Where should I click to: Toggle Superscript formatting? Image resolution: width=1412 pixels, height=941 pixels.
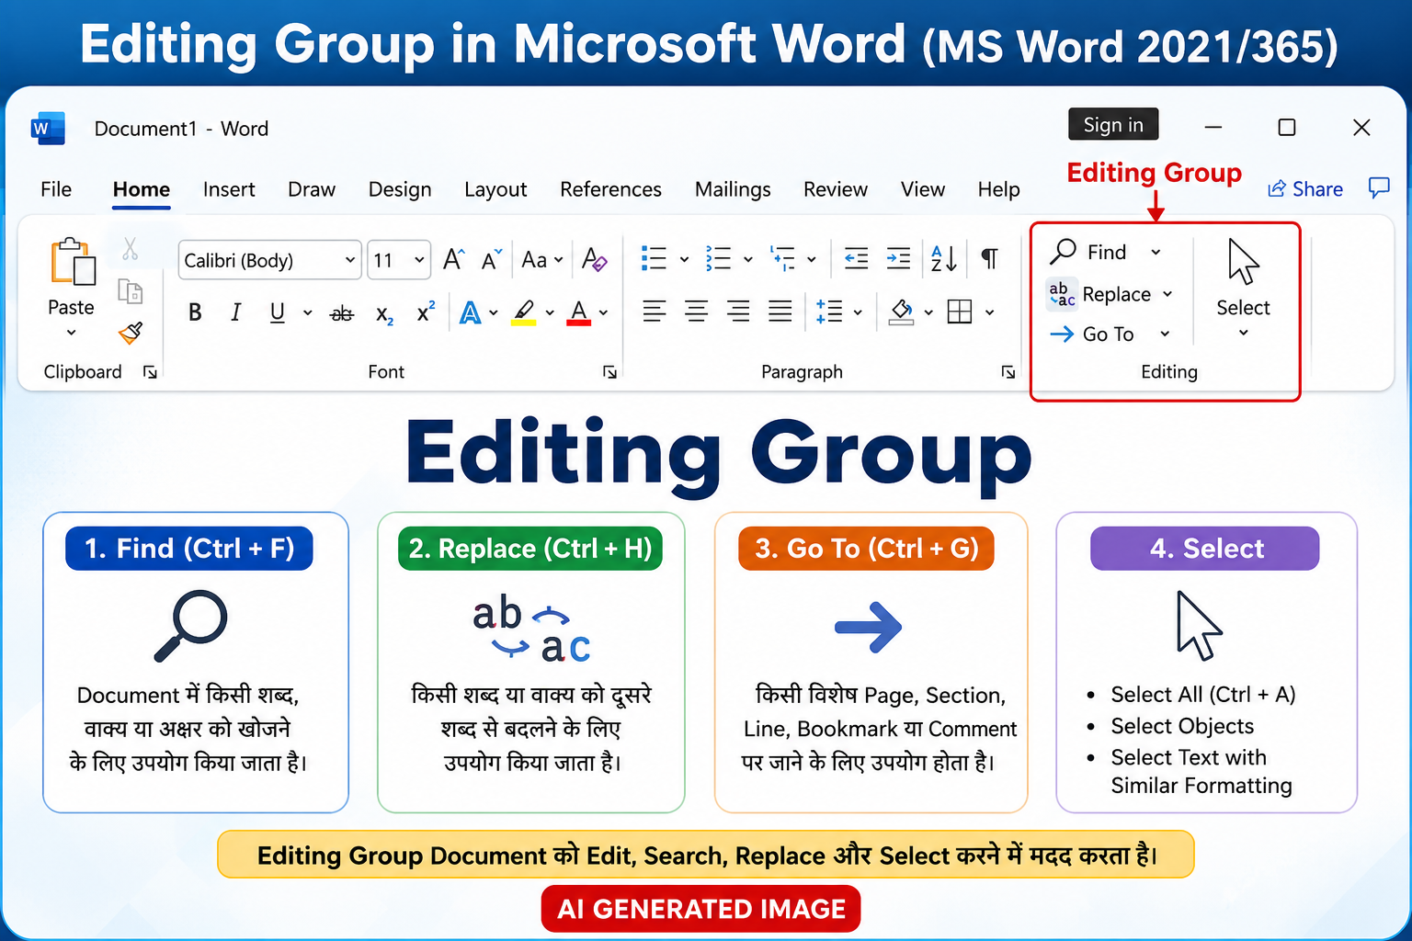tap(426, 312)
